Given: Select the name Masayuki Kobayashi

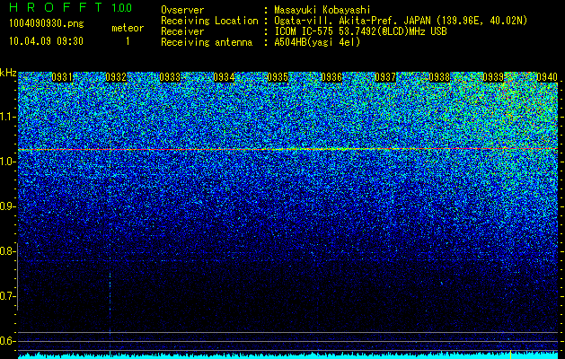Looking at the screenshot, I should click(x=322, y=10).
